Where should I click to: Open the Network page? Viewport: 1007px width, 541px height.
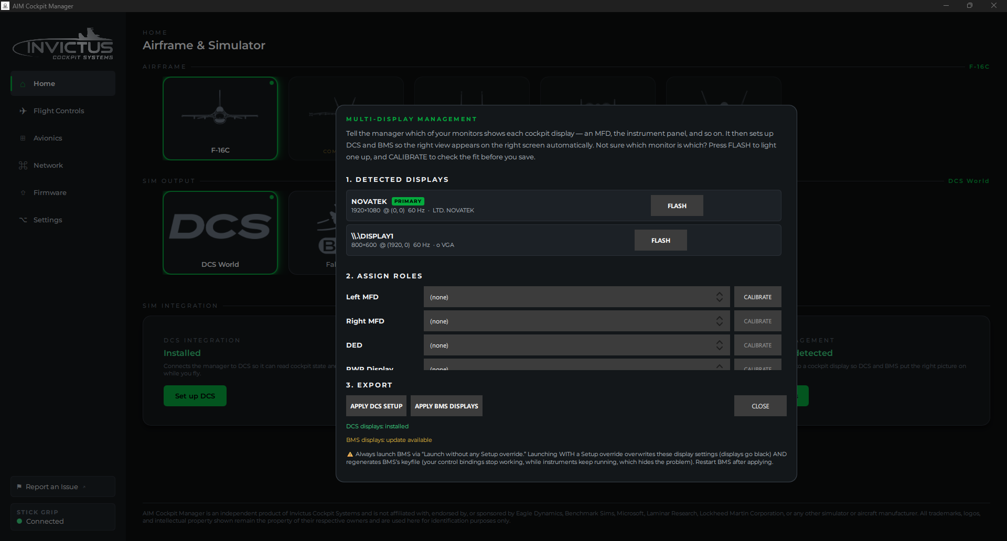[63, 165]
